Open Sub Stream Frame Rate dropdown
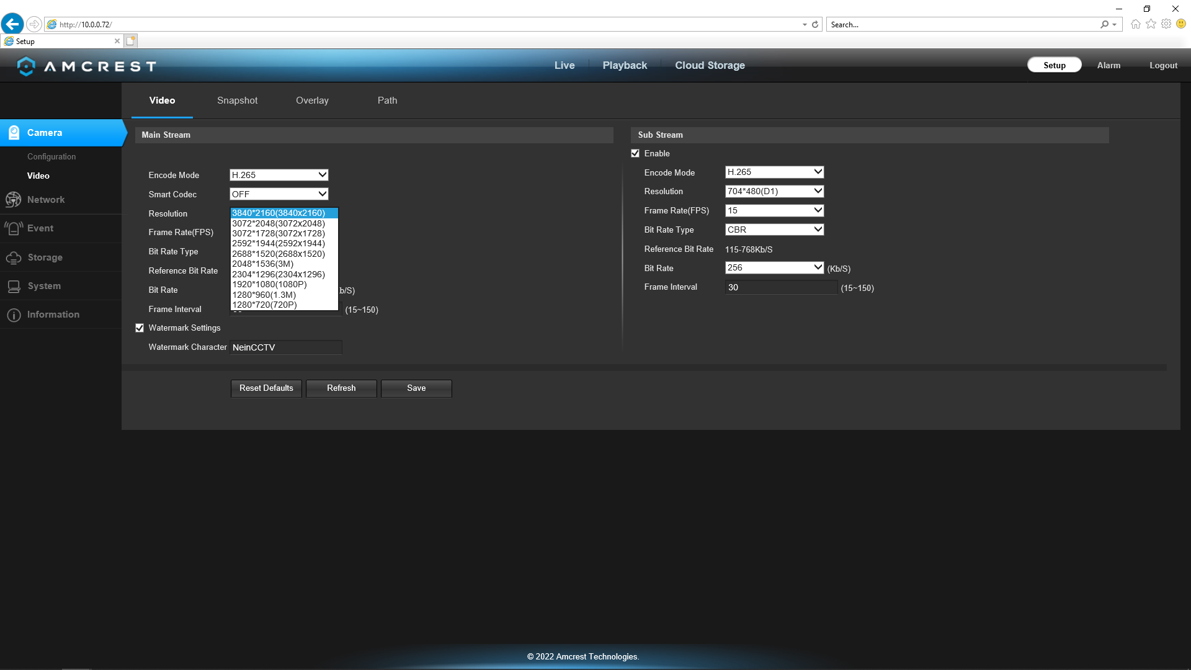This screenshot has width=1191, height=670. pyautogui.click(x=775, y=210)
